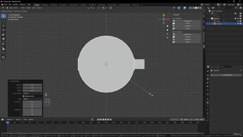Disable Cylinder in renders camera icon
Viewport: 243px width, 137px height.
[x=240, y=24]
